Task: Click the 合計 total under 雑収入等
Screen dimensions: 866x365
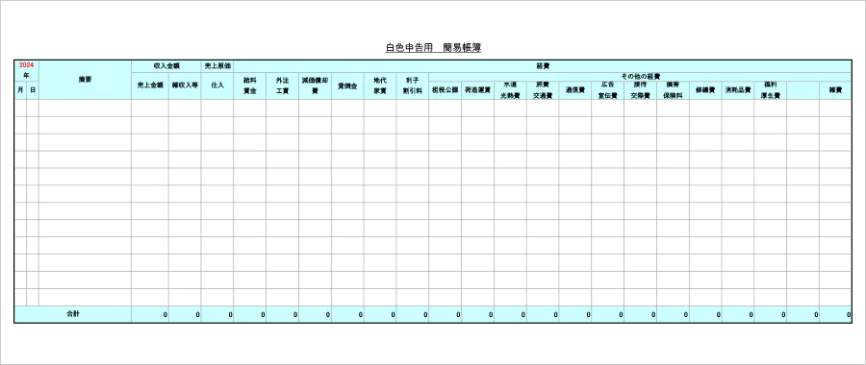Action: (x=185, y=314)
